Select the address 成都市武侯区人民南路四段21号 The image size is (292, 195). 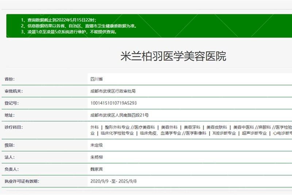(x=120, y=115)
